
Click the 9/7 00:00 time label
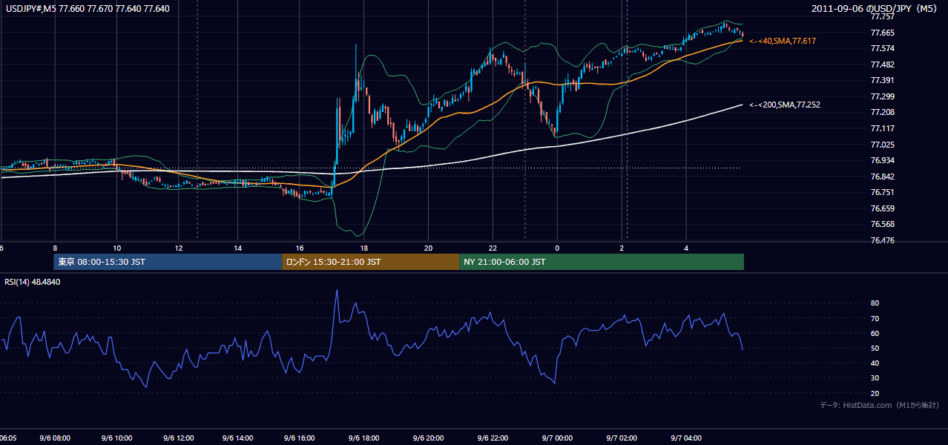[557, 438]
